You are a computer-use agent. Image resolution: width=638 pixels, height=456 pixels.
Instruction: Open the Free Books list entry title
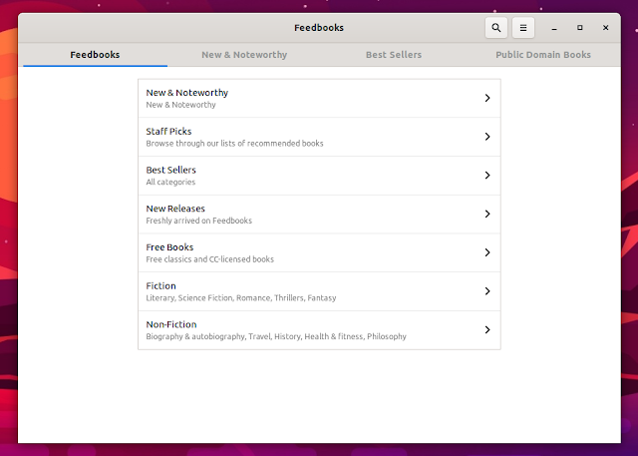[169, 247]
